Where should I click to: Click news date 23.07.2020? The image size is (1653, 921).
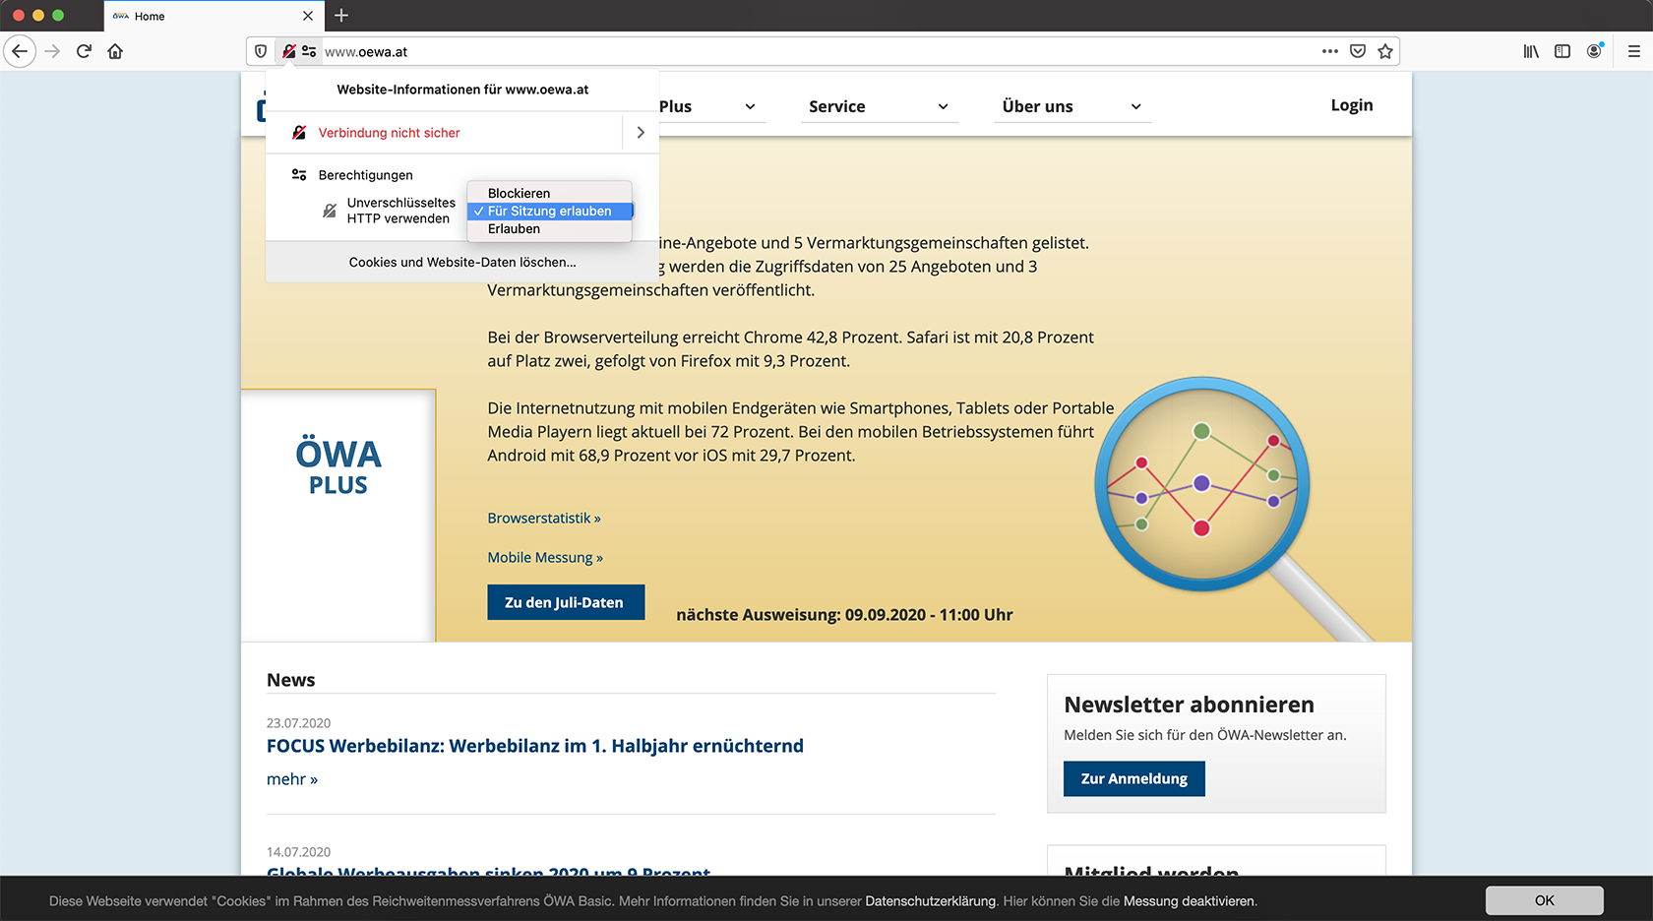coord(298,723)
